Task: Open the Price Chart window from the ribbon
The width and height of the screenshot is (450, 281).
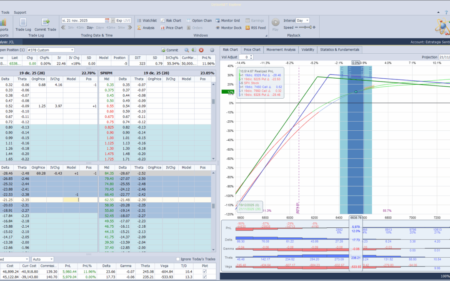Action: pos(172,28)
